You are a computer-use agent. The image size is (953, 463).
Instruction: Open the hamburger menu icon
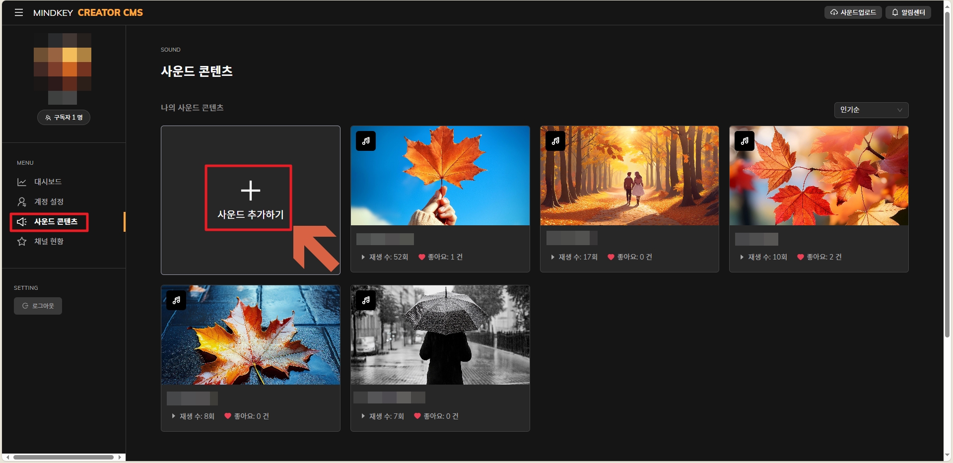pos(19,12)
